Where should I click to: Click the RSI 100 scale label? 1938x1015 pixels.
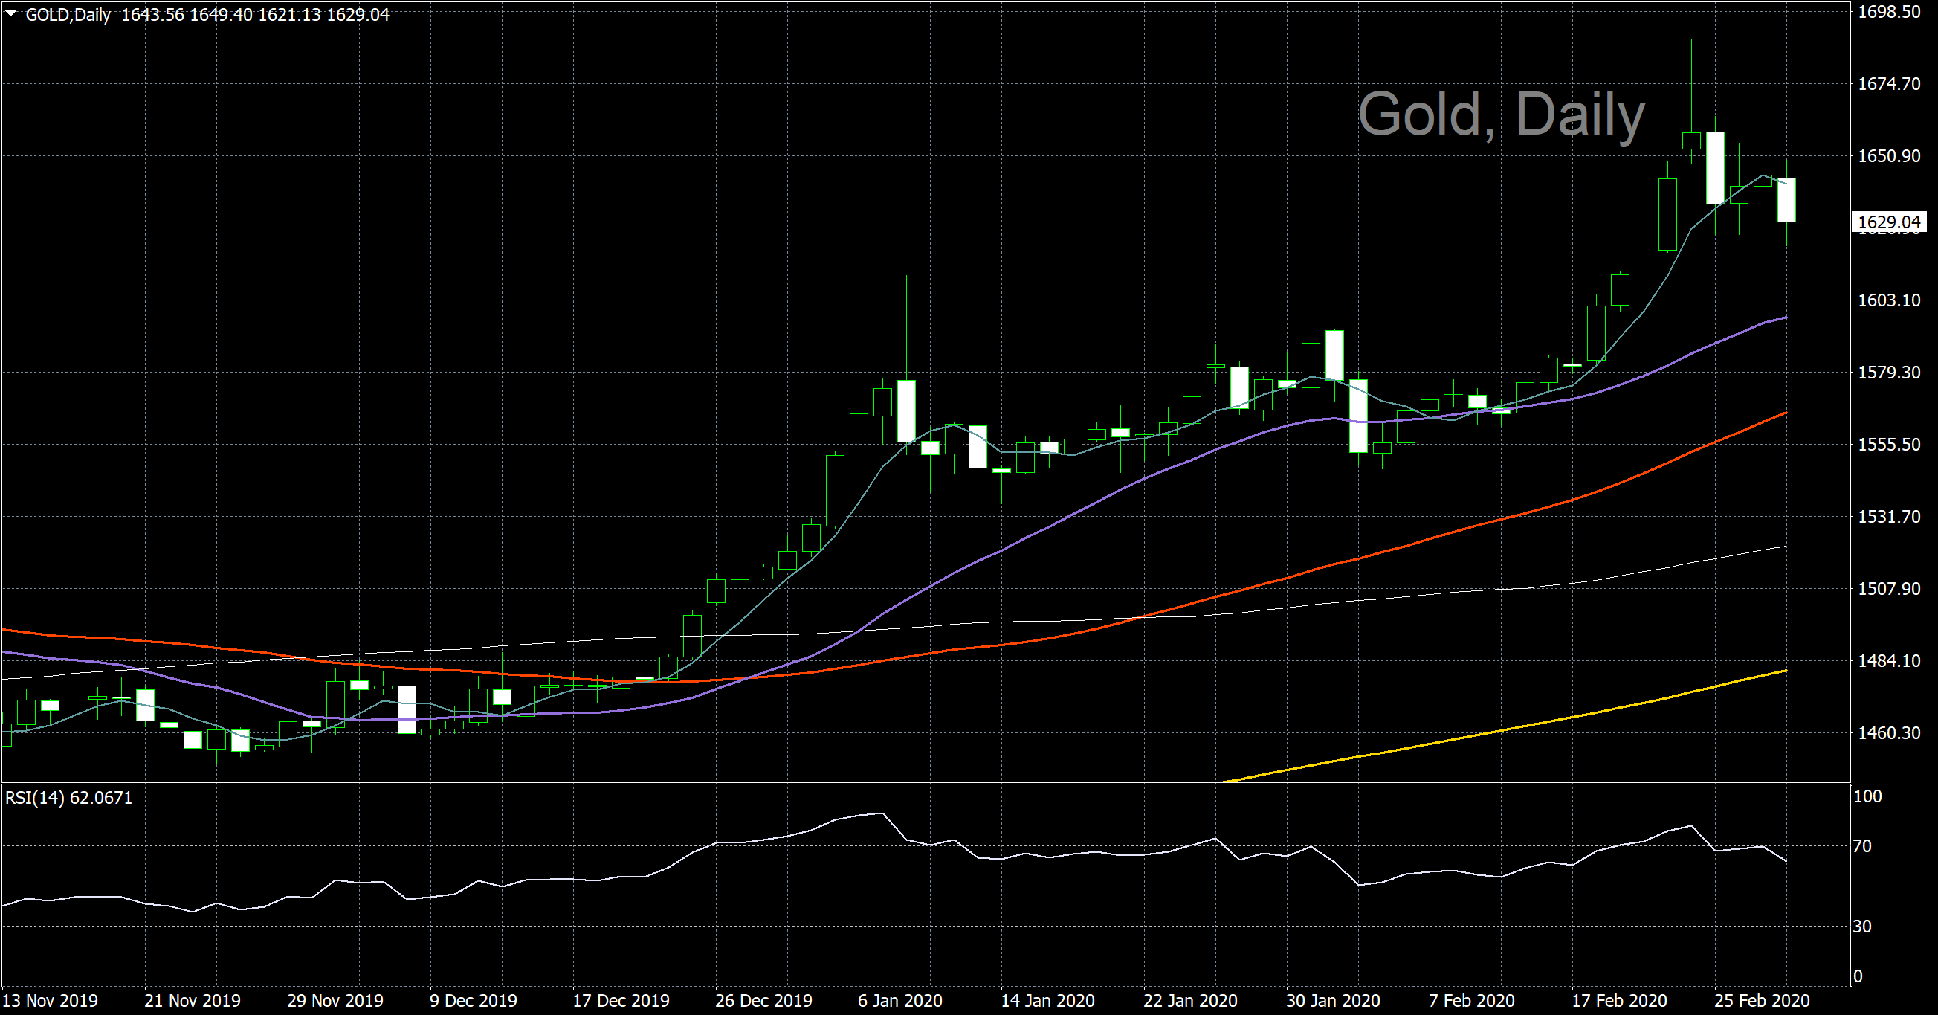(x=1867, y=796)
